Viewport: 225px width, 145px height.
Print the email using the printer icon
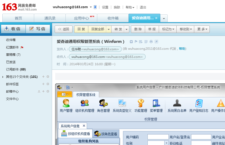pyautogui.click(x=151, y=42)
